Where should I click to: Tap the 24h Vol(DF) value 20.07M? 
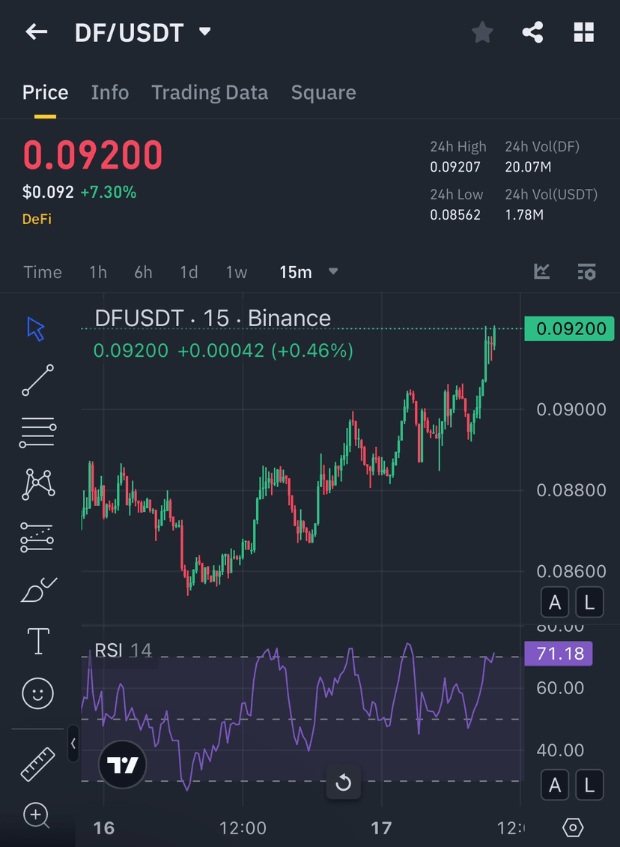pyautogui.click(x=528, y=167)
